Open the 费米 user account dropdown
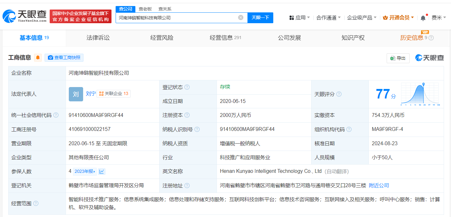The height and width of the screenshot is (217, 451). click(439, 18)
